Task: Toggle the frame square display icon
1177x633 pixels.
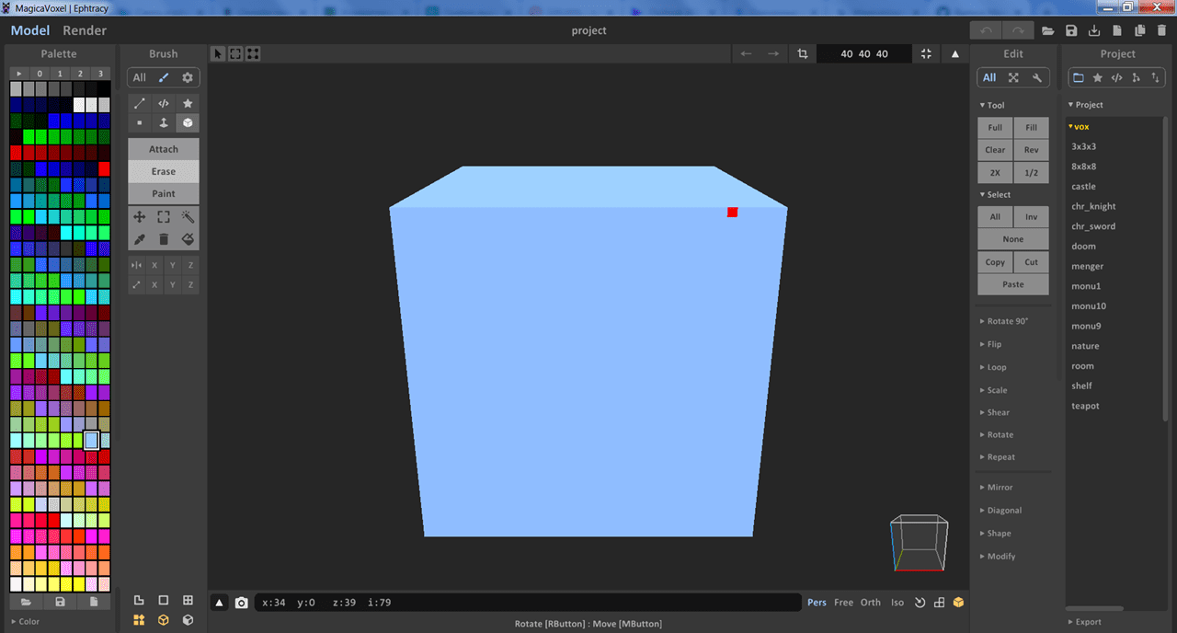Action: [164, 600]
